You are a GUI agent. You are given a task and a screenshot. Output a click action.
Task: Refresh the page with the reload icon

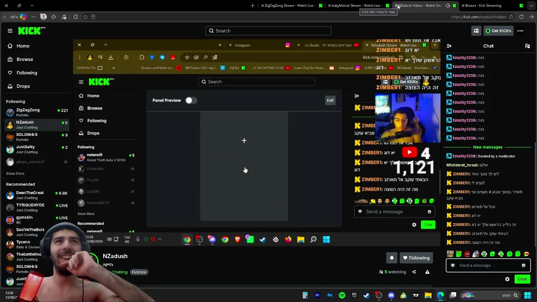point(521,17)
